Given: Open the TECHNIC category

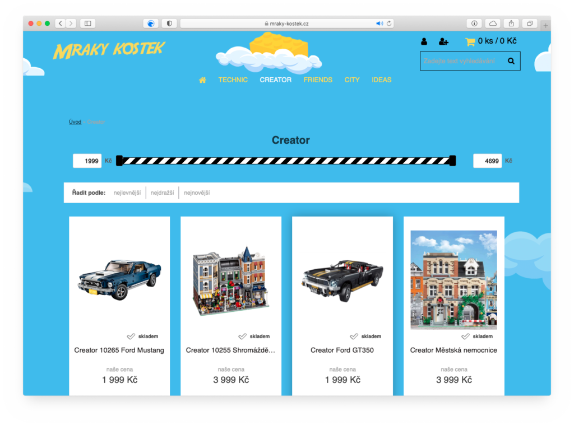Looking at the screenshot, I should pos(233,80).
